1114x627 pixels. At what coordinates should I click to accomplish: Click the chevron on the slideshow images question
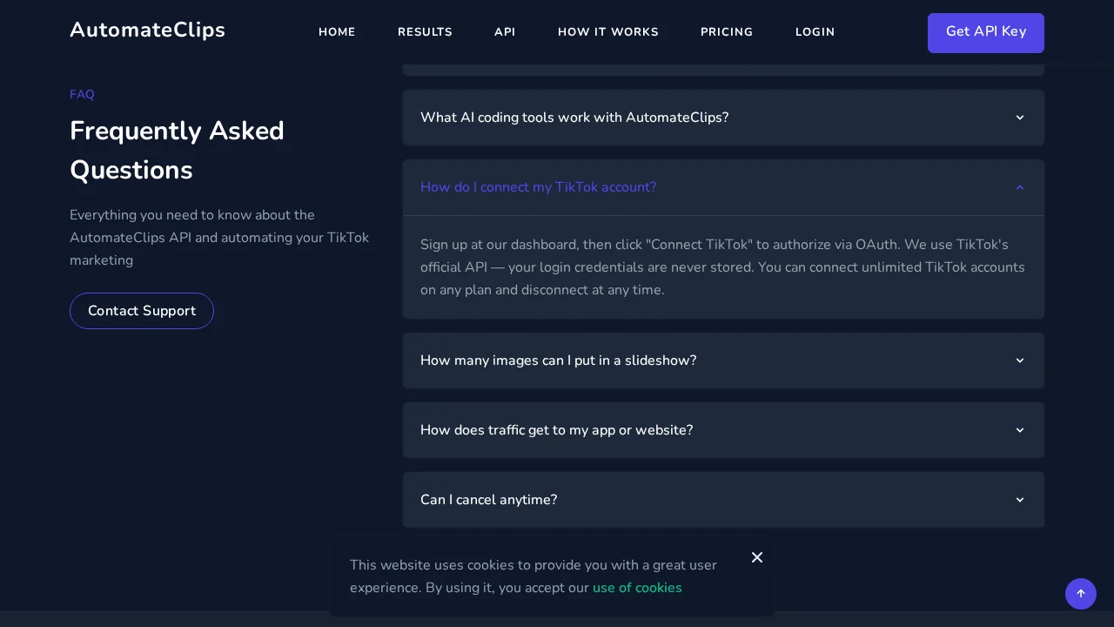point(1019,361)
